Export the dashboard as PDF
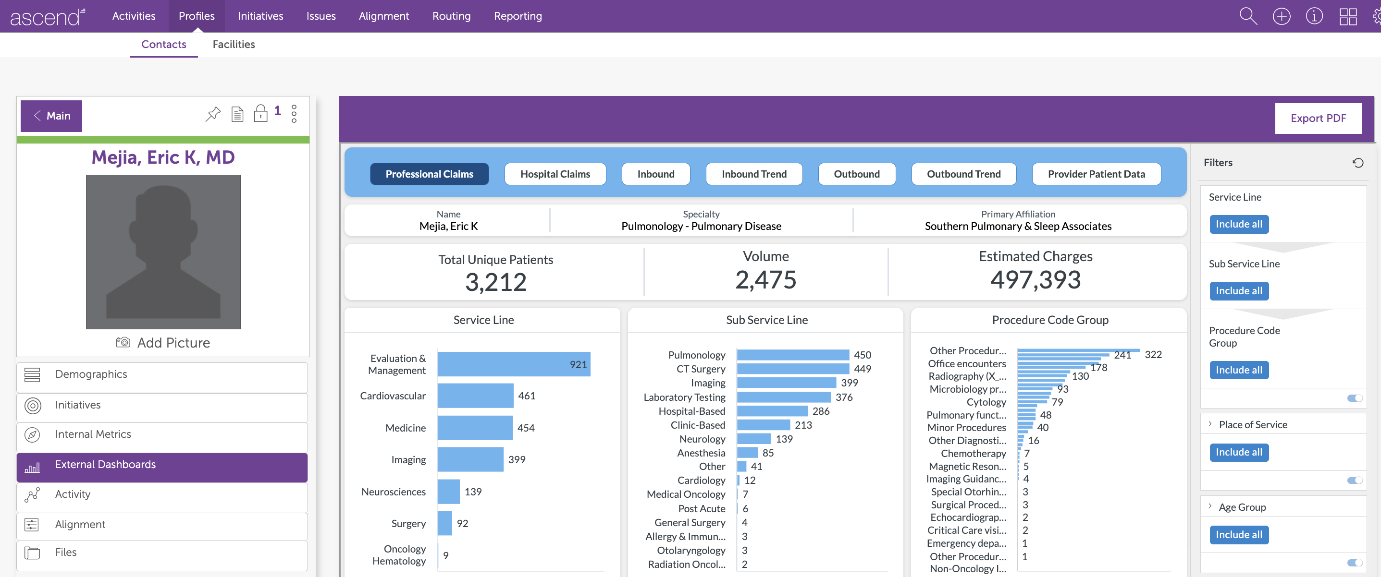The width and height of the screenshot is (1381, 577). click(1318, 119)
